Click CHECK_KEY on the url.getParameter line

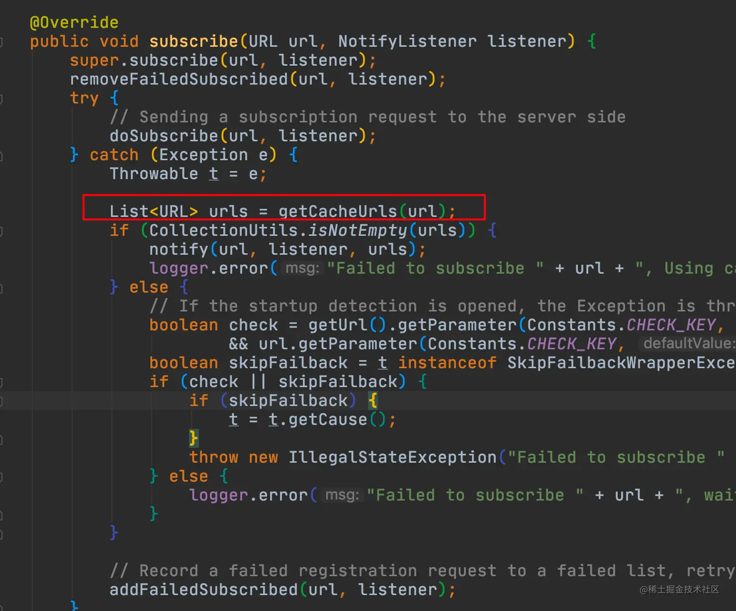[x=571, y=344]
